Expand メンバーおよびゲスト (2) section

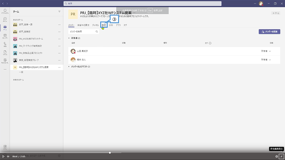(x=69, y=67)
